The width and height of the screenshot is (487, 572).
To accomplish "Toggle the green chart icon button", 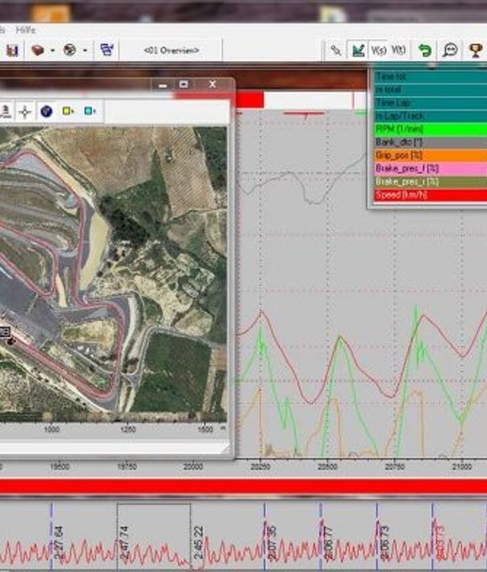I will point(358,50).
